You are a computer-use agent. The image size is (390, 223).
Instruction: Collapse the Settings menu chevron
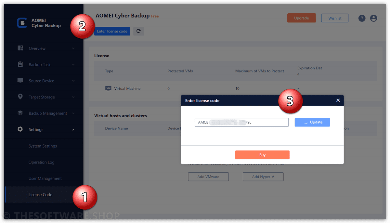[73, 130]
